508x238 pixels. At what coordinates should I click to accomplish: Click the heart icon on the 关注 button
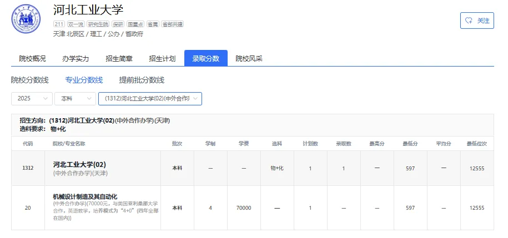pos(469,21)
